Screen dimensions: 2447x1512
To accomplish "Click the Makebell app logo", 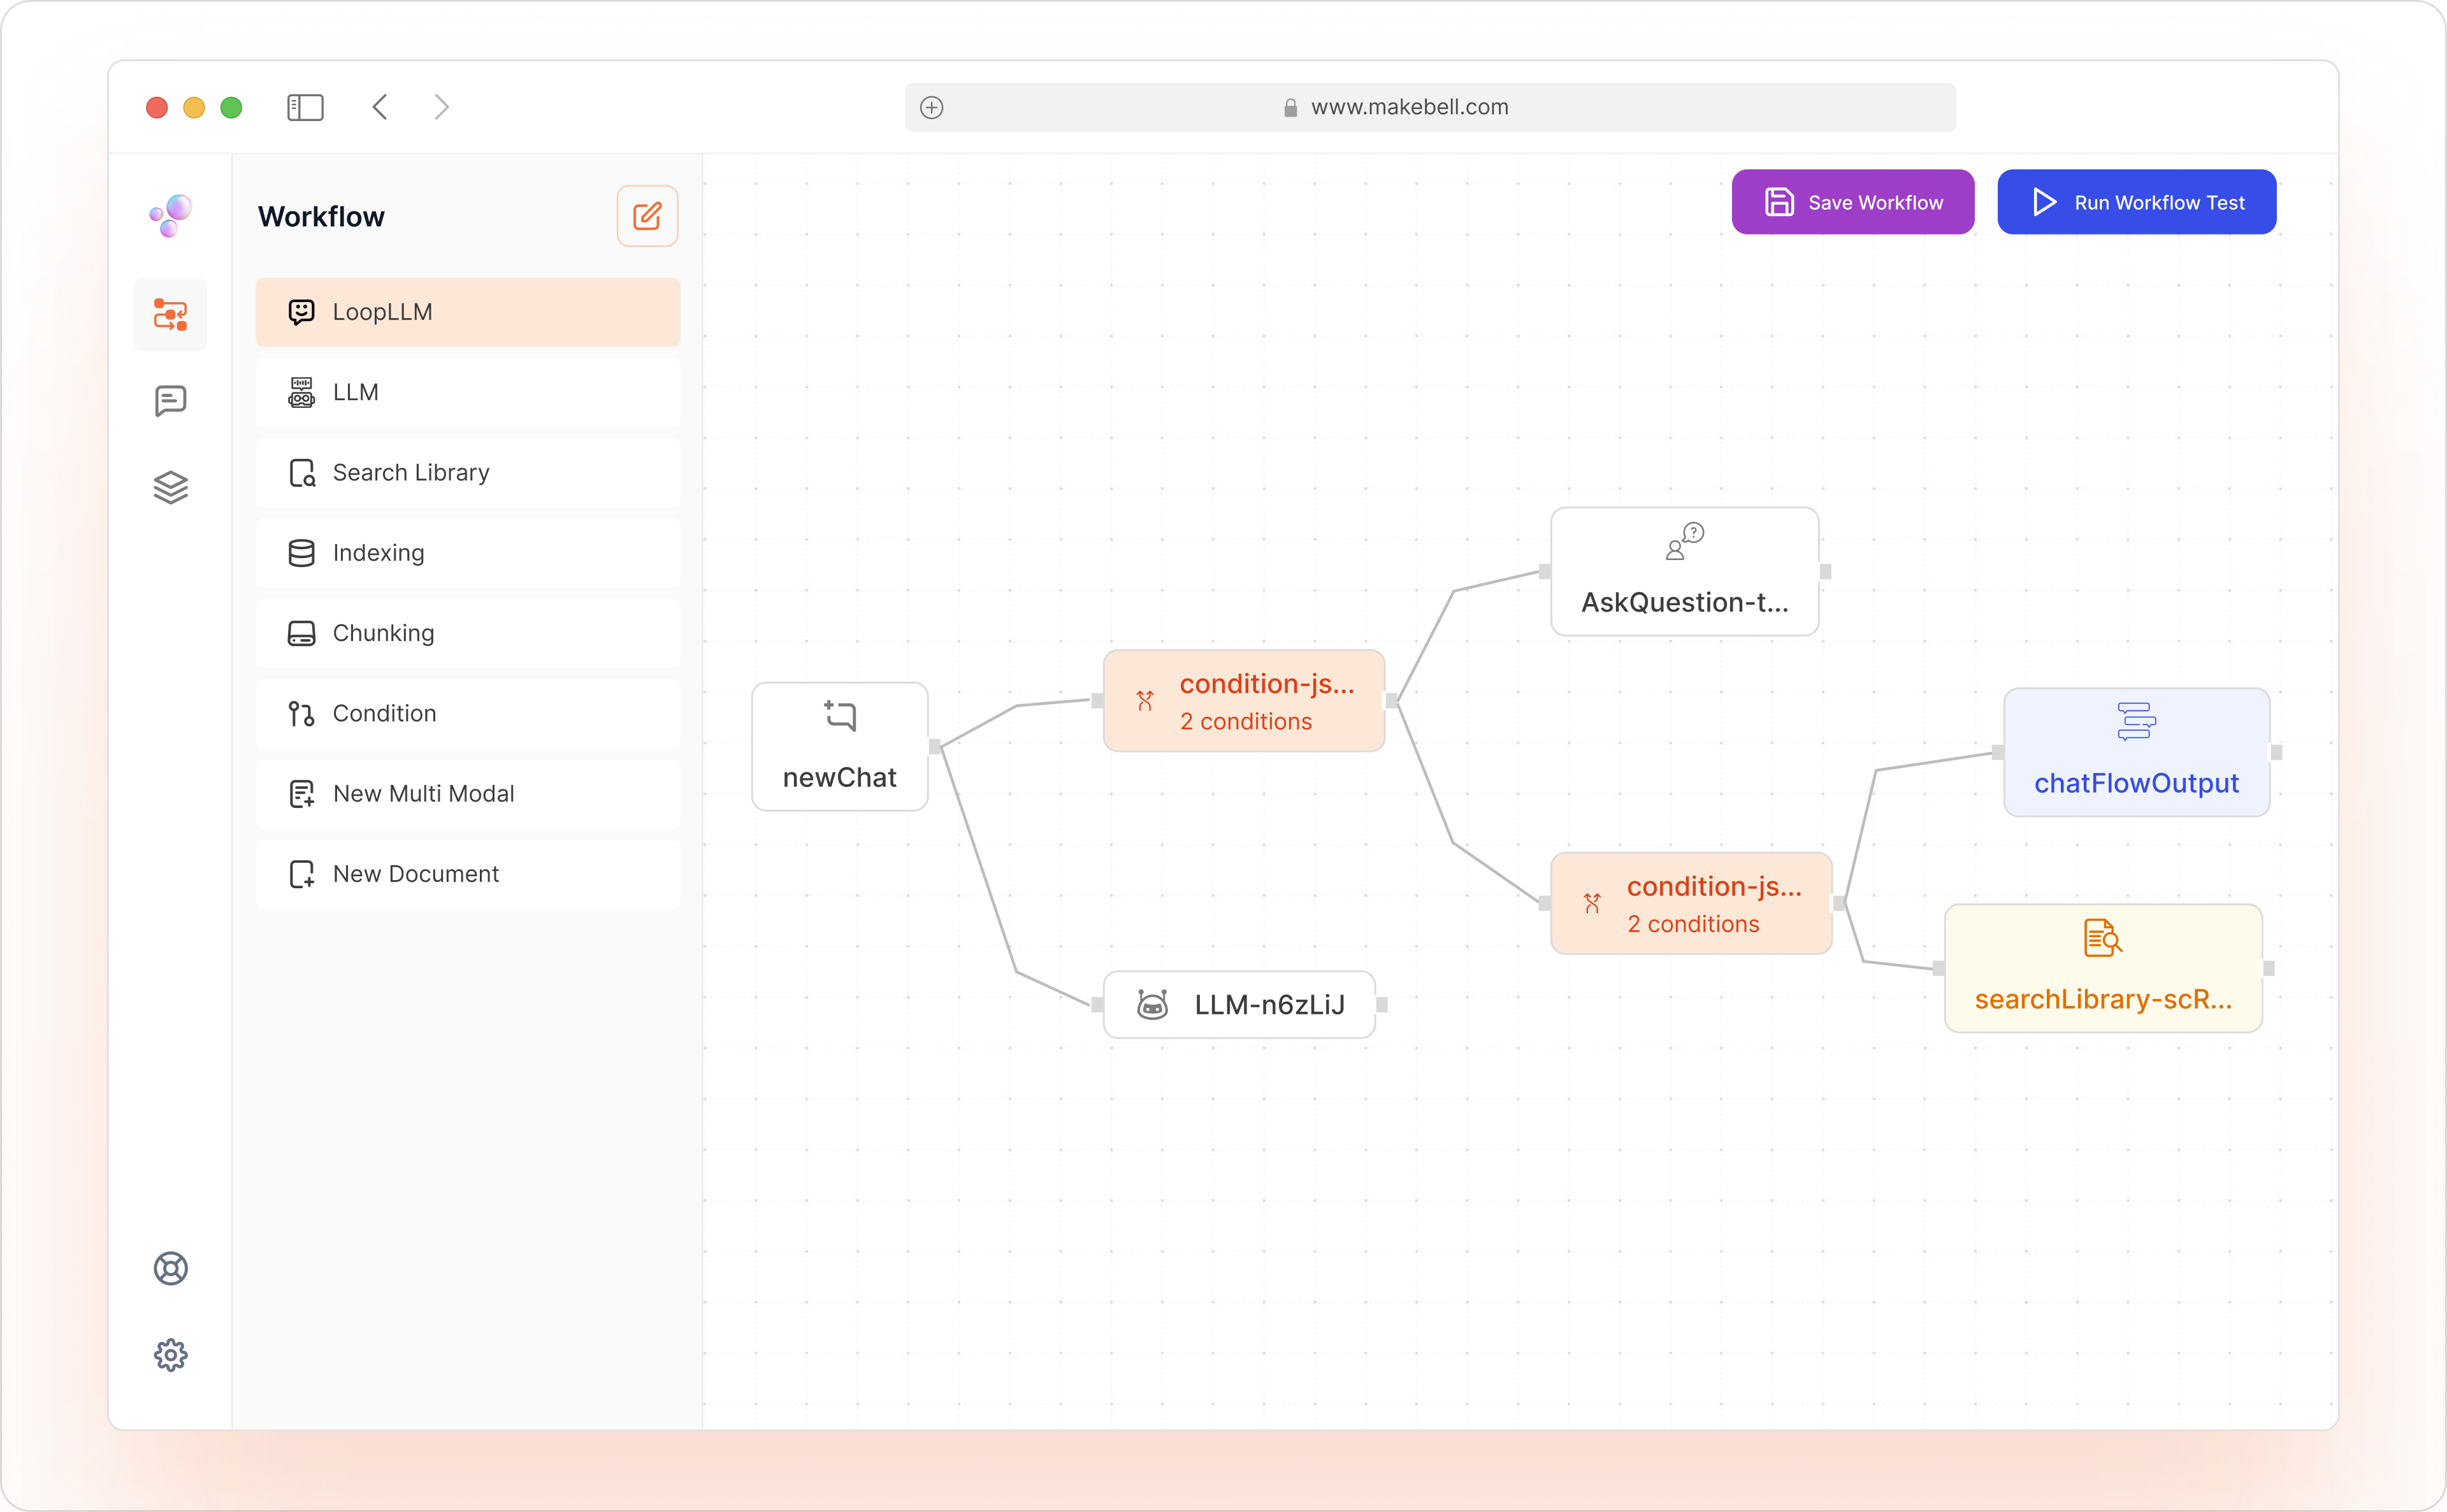I will click(170, 215).
